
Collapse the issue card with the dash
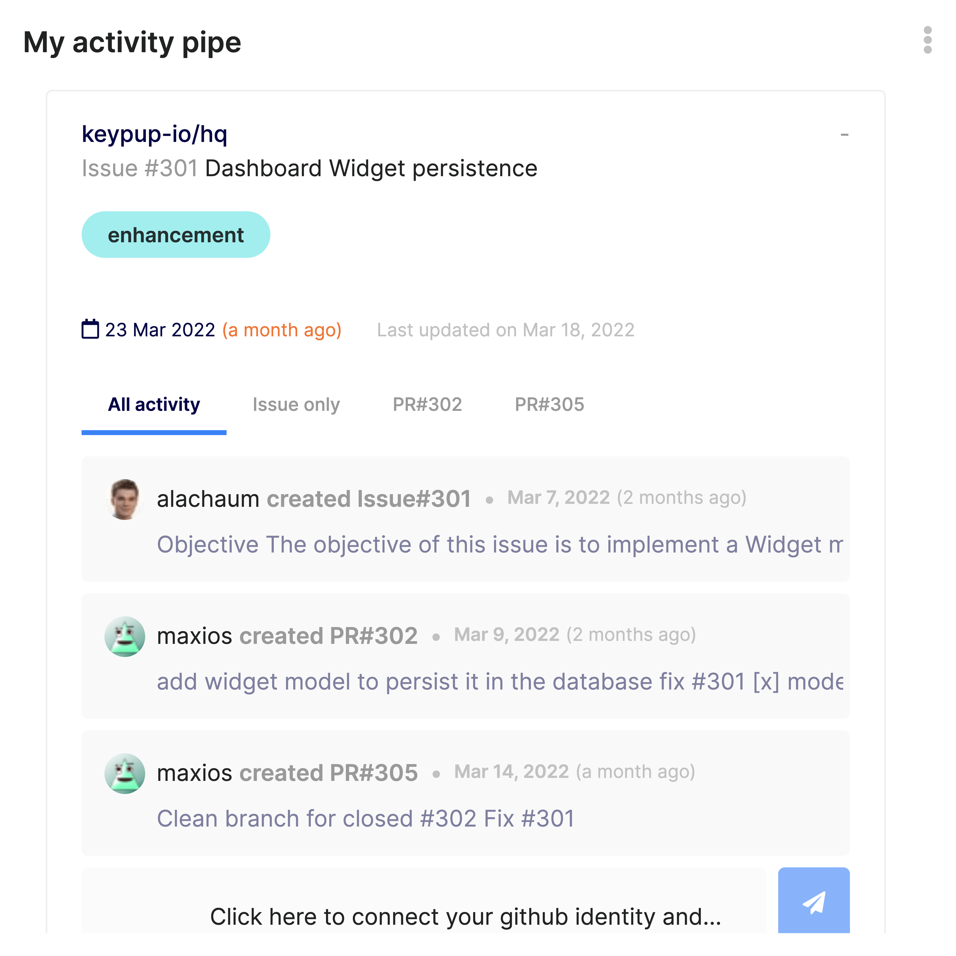[x=844, y=135]
